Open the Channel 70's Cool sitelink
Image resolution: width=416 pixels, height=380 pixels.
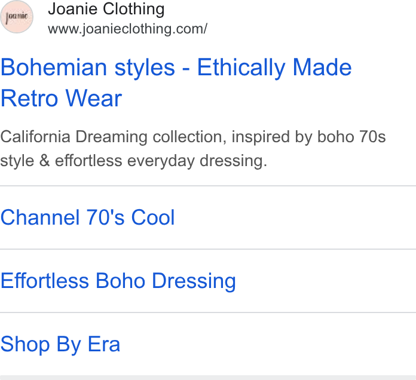coord(87,217)
